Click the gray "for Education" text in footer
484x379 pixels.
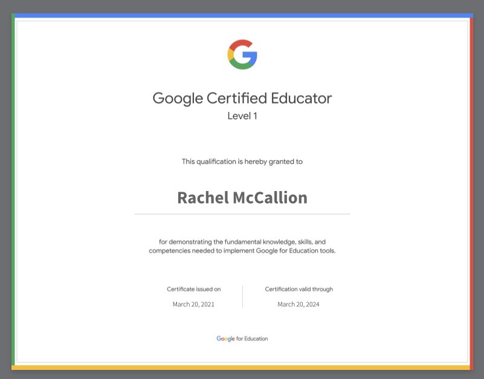[253, 339]
